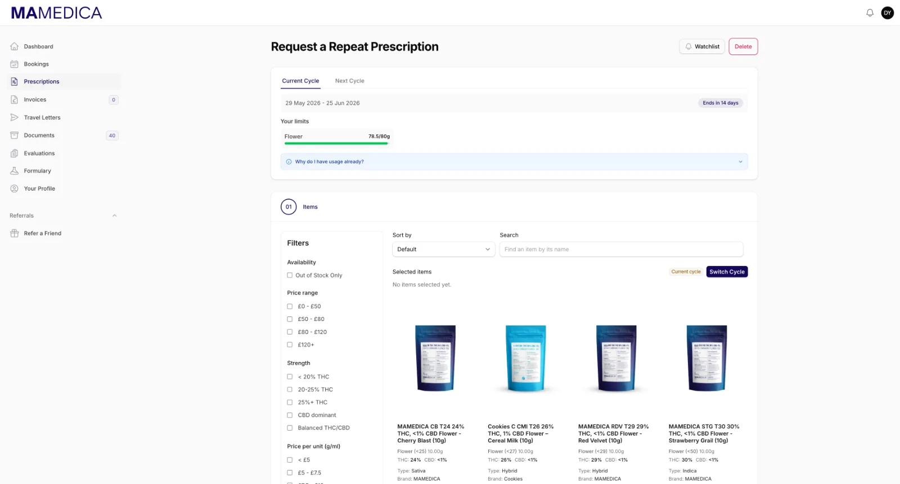The height and width of the screenshot is (484, 900).
Task: Open Red Velvet pouch product image
Action: point(616,358)
